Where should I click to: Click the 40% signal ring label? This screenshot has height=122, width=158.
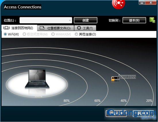pos(124,101)
